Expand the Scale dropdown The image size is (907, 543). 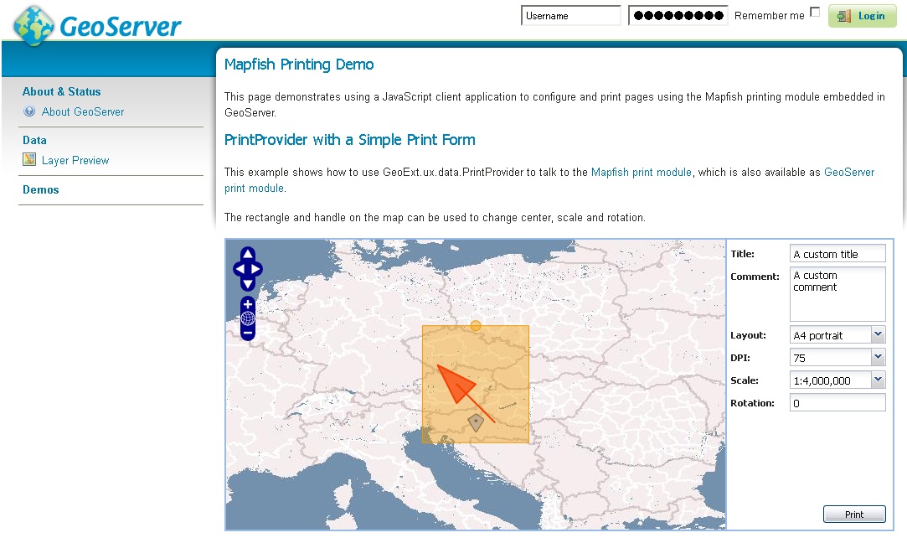878,380
